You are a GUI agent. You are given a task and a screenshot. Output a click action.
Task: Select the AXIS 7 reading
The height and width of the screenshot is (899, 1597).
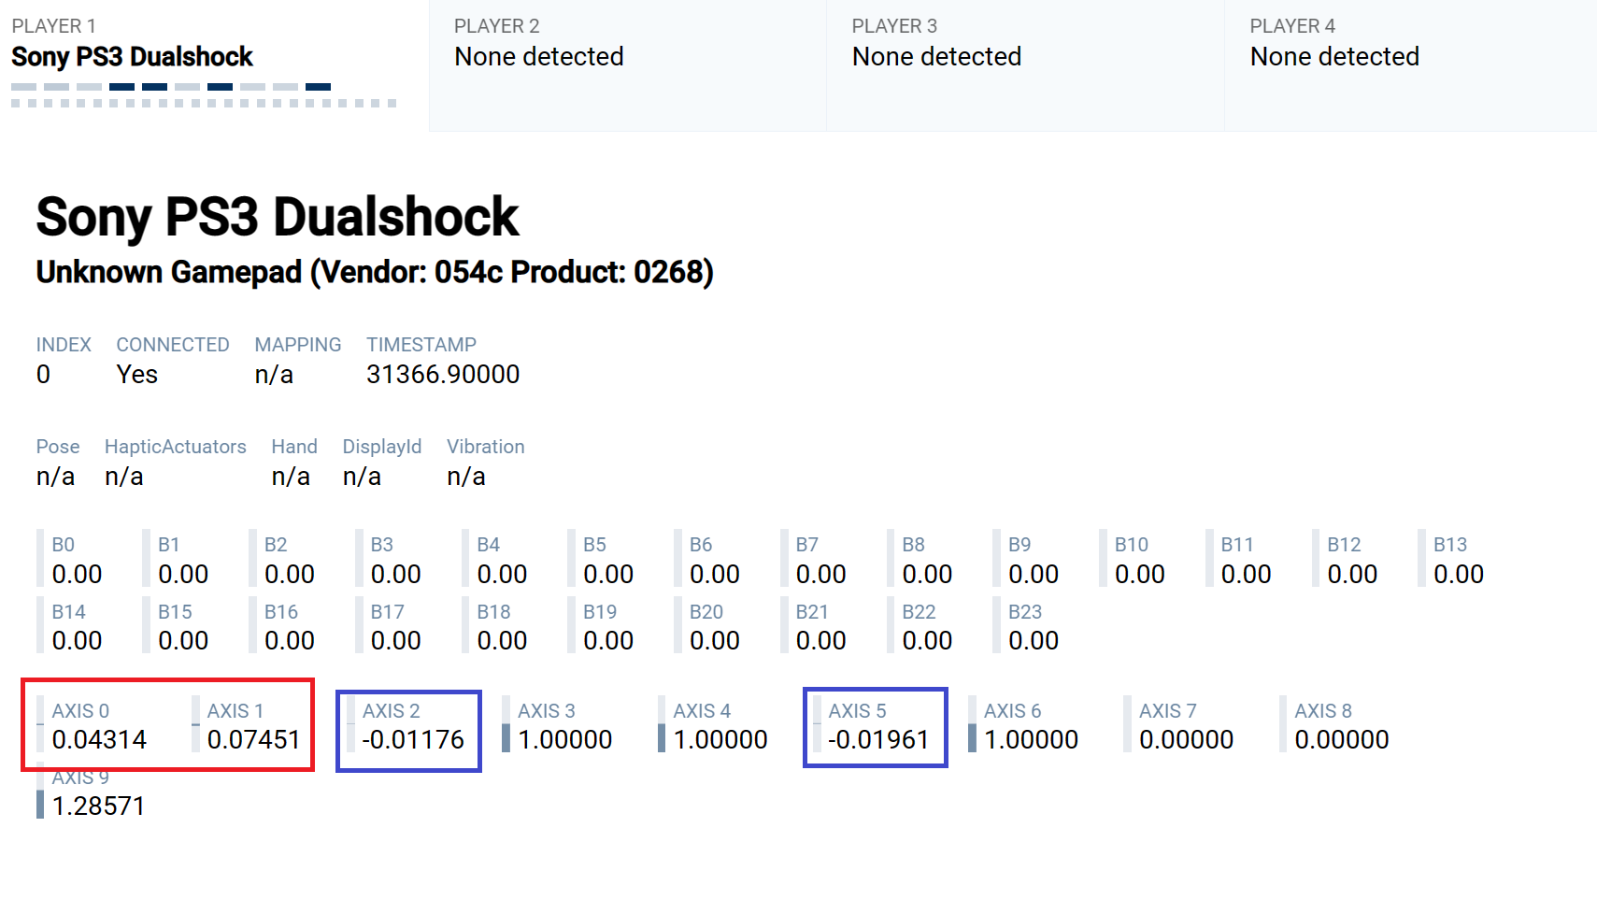coord(1179,725)
